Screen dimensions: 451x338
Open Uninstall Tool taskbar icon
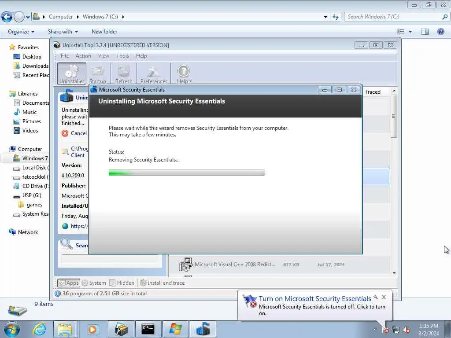tap(121, 329)
